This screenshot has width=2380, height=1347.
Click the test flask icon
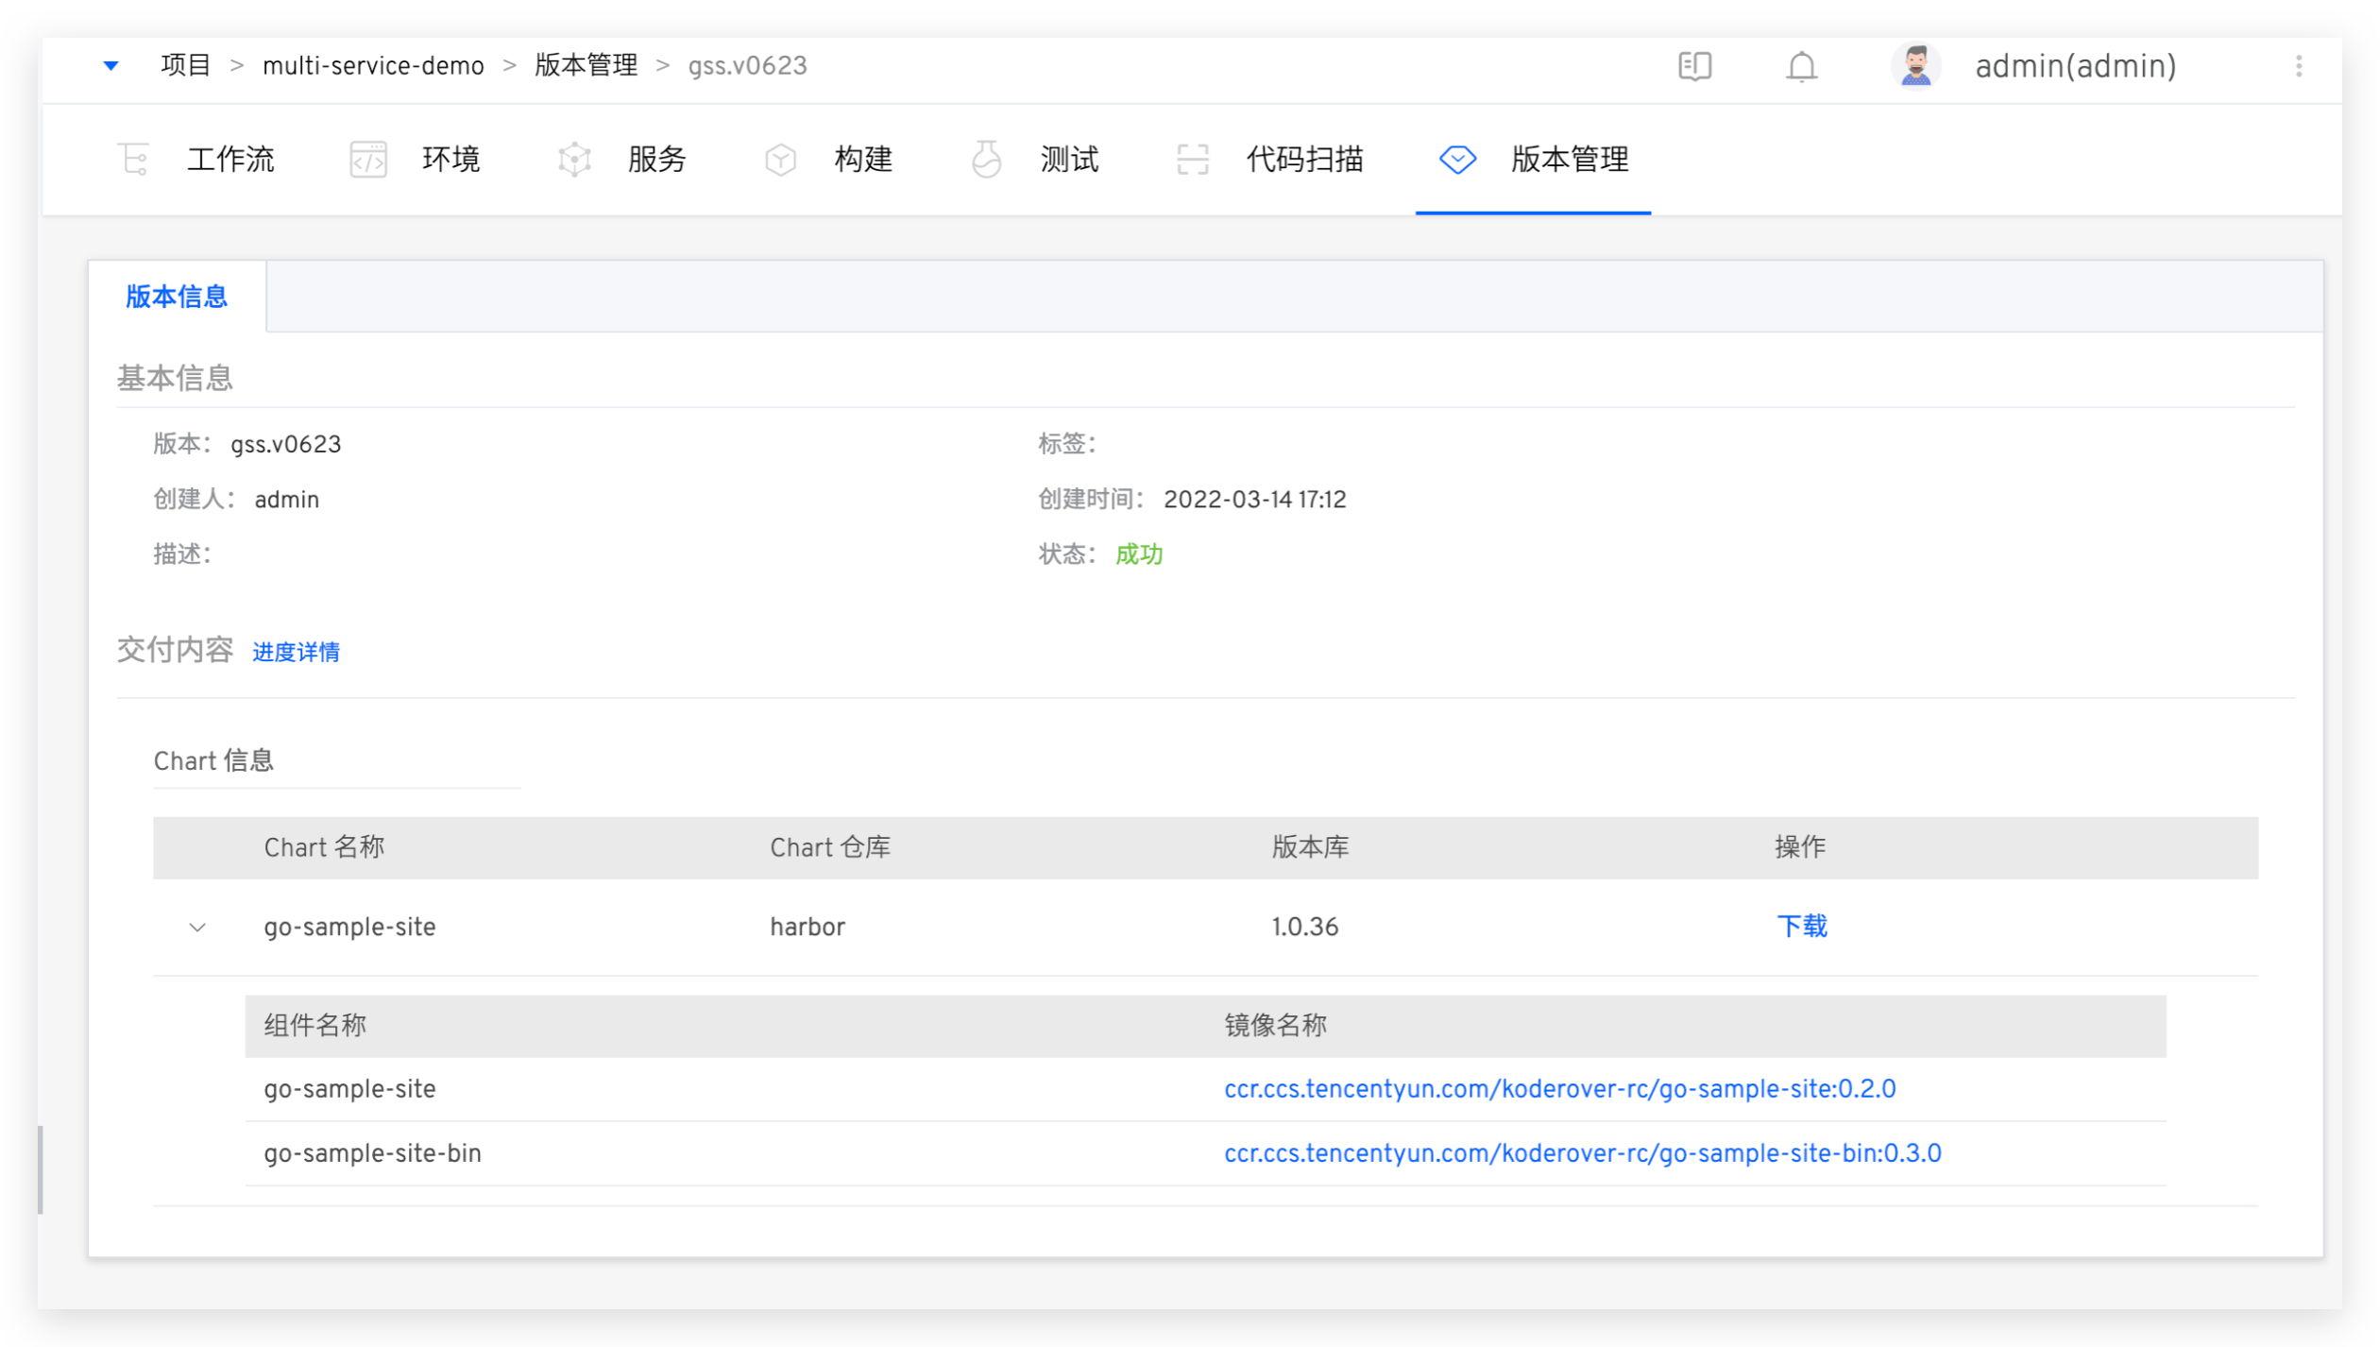986,159
